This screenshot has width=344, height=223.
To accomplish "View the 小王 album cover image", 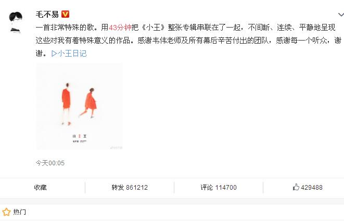I will tap(79, 107).
